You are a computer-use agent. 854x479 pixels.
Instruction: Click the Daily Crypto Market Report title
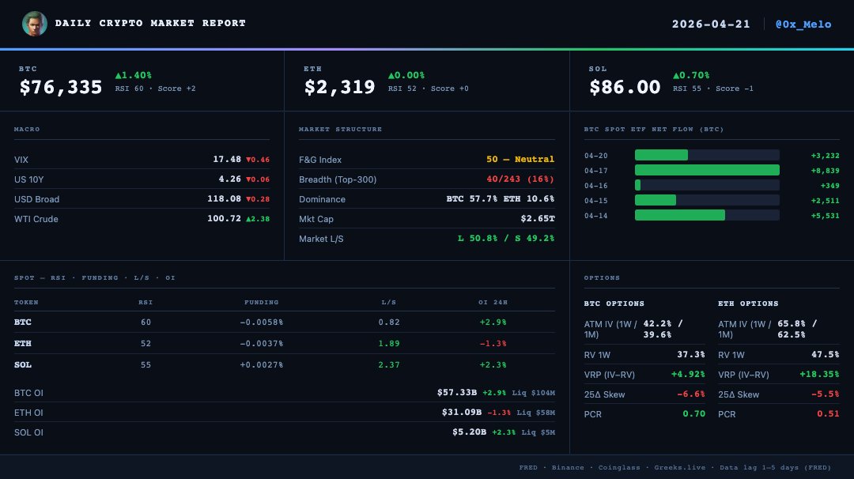(x=150, y=23)
